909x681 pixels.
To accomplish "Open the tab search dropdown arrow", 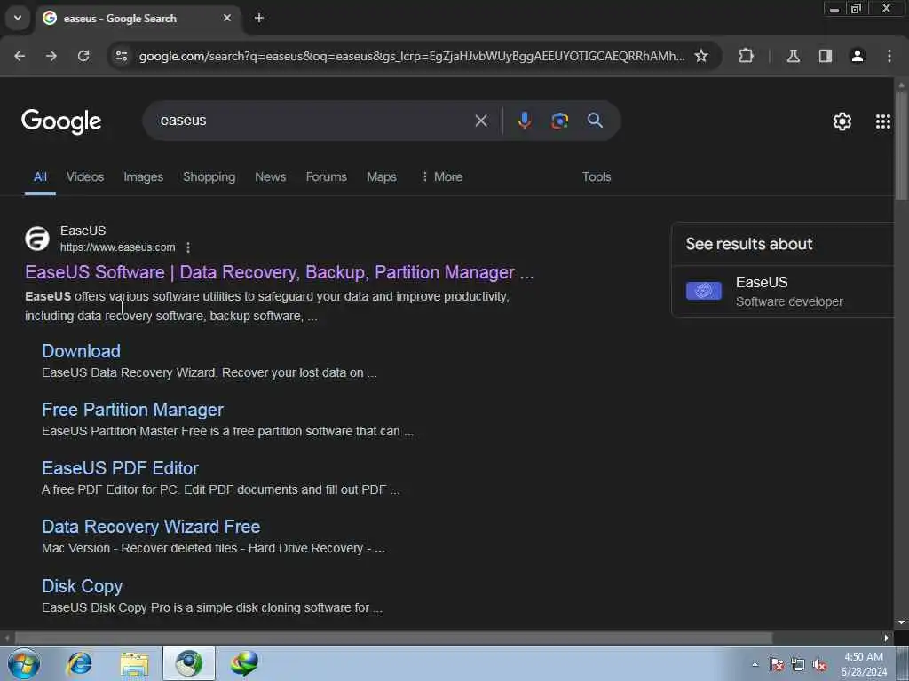I will point(18,18).
